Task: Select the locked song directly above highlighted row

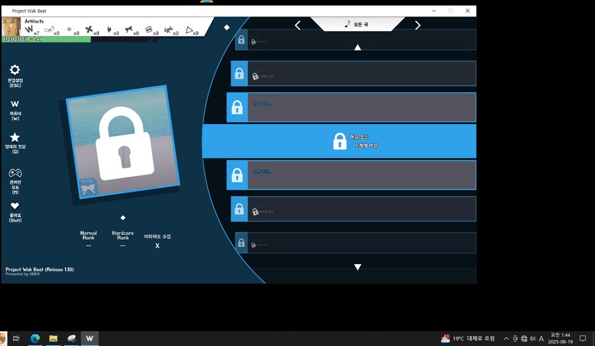Action: coord(352,108)
